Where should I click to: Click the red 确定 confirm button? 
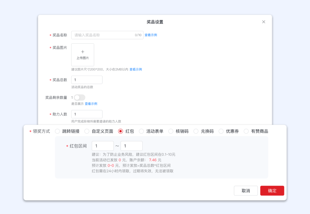(x=272, y=190)
